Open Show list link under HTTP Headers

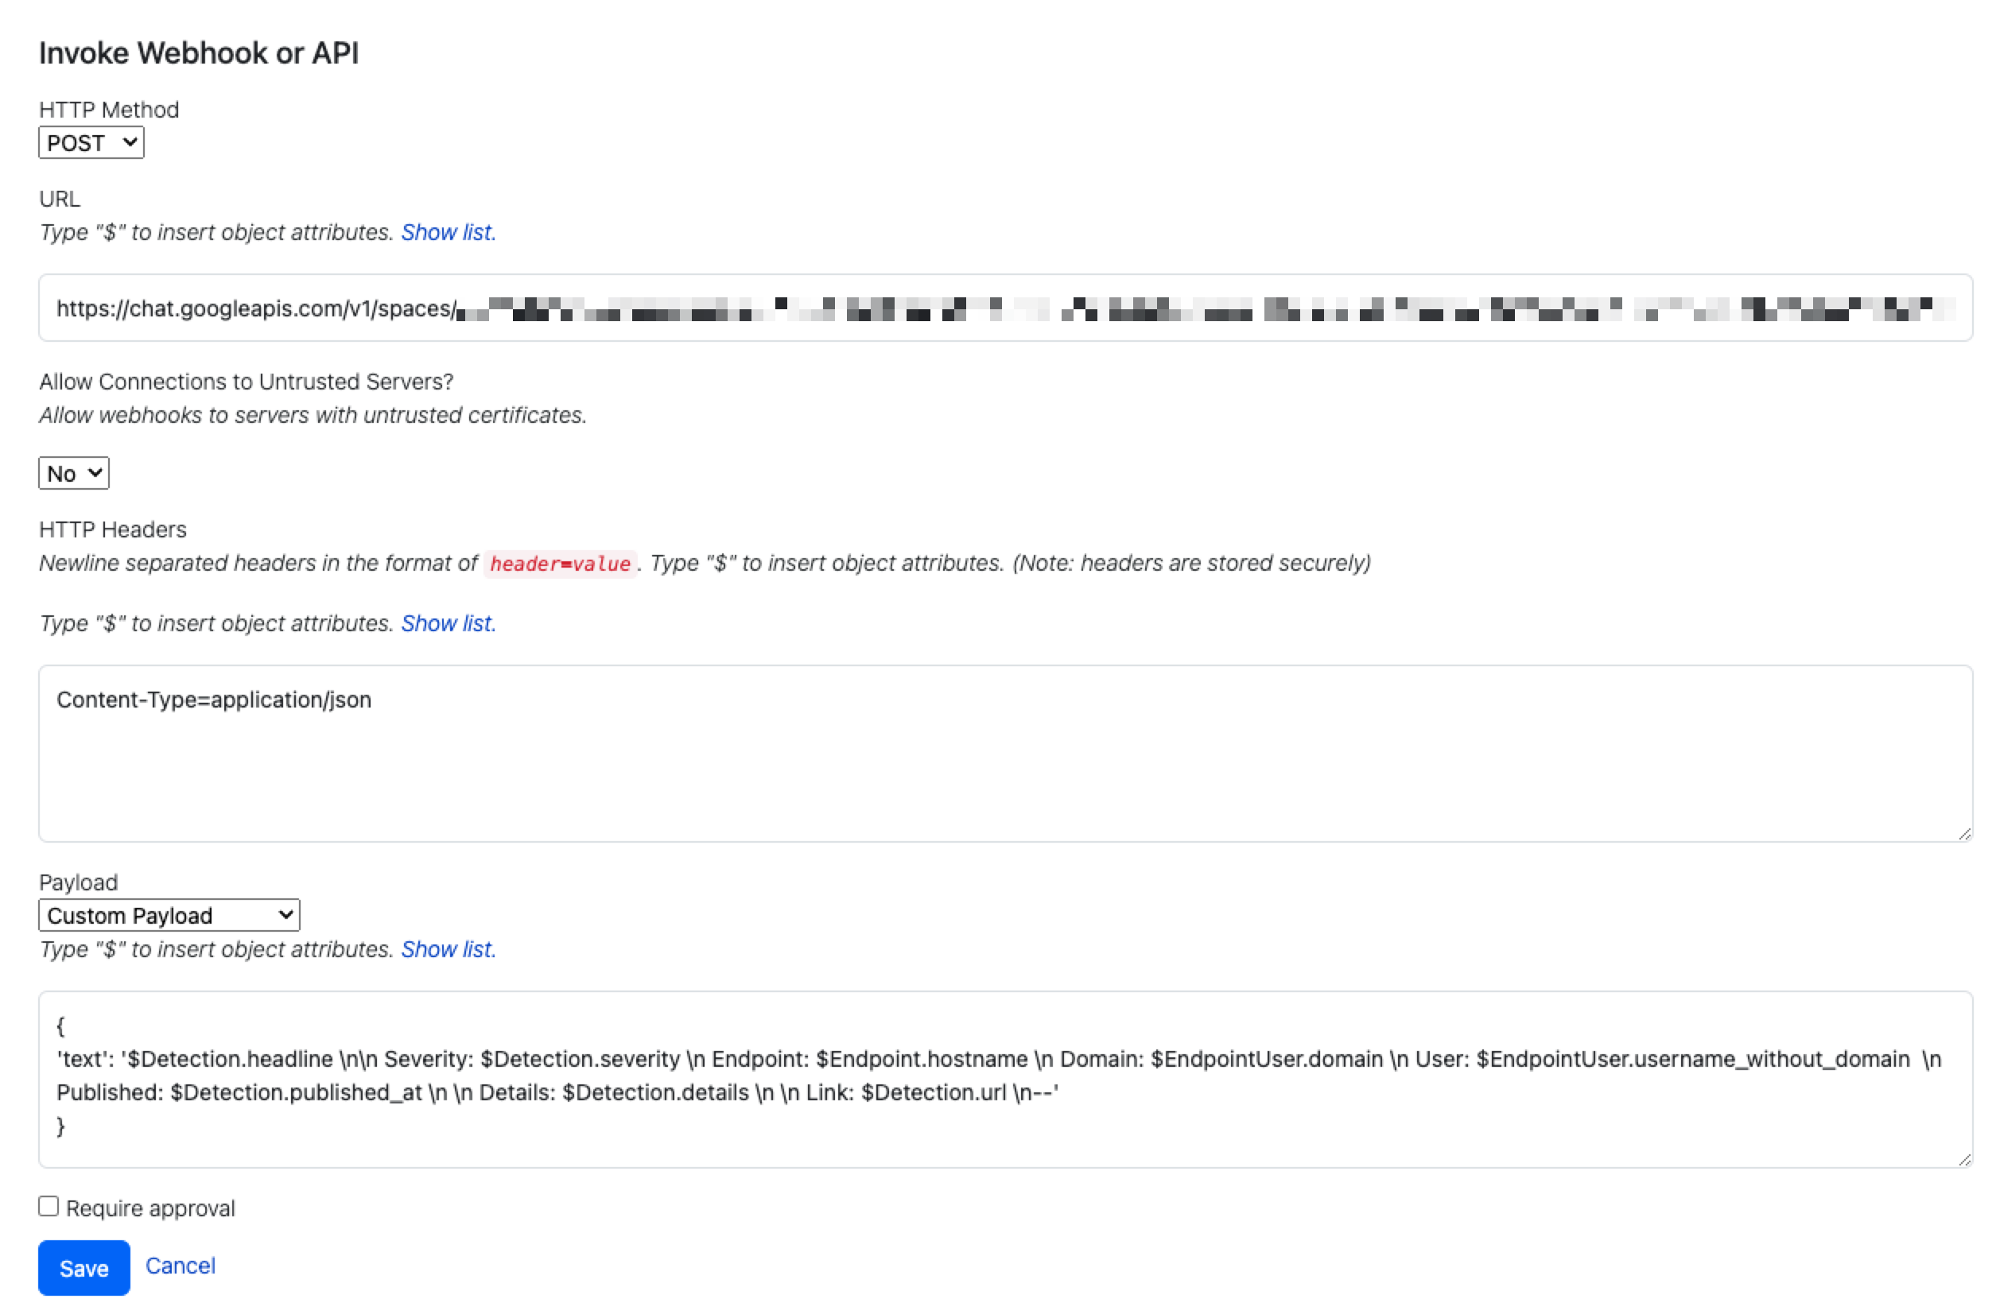[x=448, y=623]
